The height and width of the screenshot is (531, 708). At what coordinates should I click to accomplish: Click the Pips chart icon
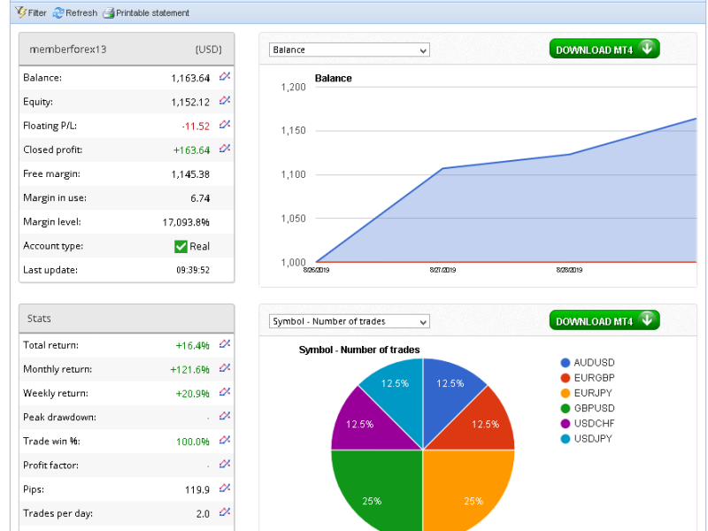coord(225,488)
